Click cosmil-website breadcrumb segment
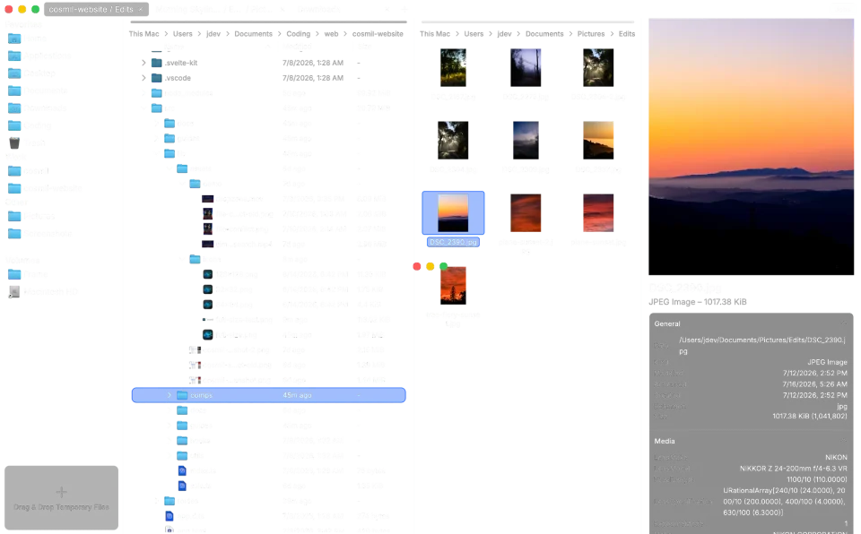 click(x=378, y=34)
